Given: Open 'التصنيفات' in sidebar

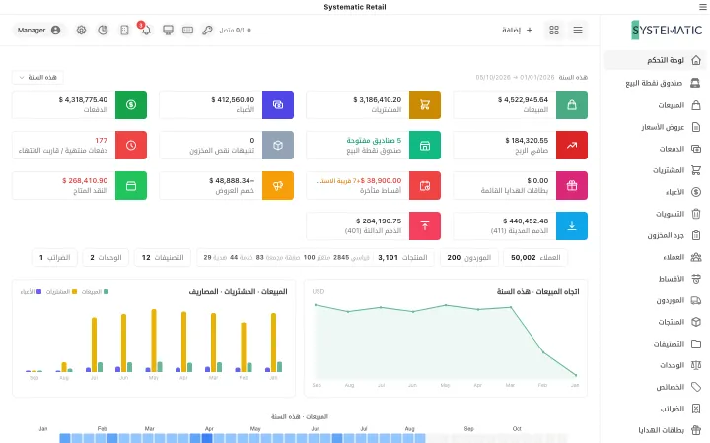Looking at the screenshot, I should (655, 344).
